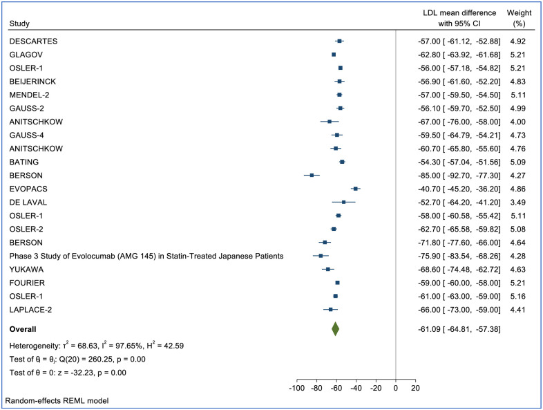543x410 pixels.
Task: Click the YUKAWA square data marker
Action: (x=328, y=269)
